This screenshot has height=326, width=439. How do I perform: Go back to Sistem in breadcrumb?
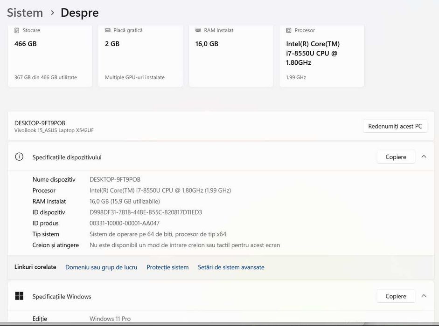25,13
